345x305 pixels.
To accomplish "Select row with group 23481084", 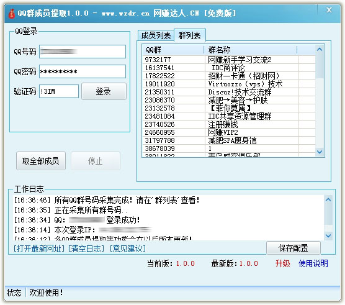I will [x=229, y=116].
